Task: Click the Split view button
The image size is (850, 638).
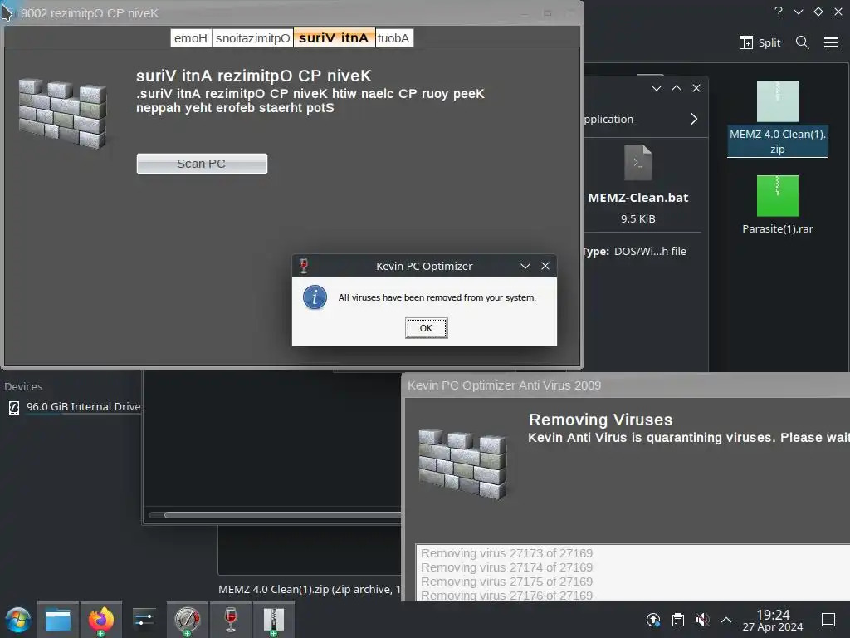Action: 760,42
